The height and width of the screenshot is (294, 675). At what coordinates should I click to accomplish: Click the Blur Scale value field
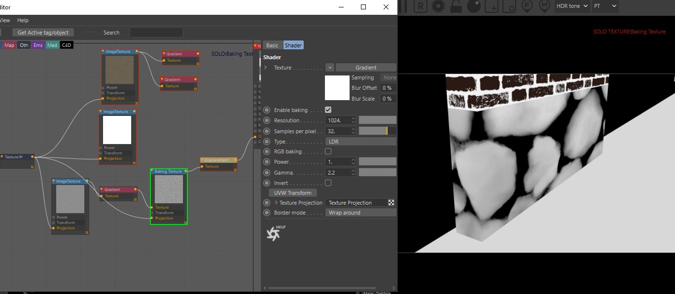point(389,99)
